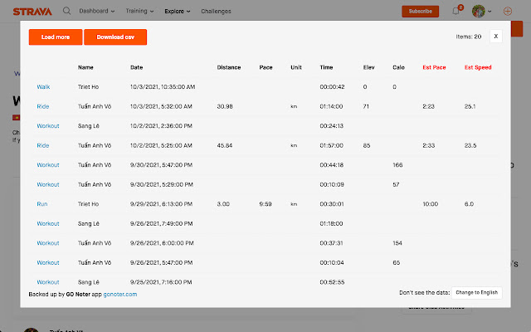Click the Unit column header
Viewport: 531px width, 332px height.
(x=296, y=67)
